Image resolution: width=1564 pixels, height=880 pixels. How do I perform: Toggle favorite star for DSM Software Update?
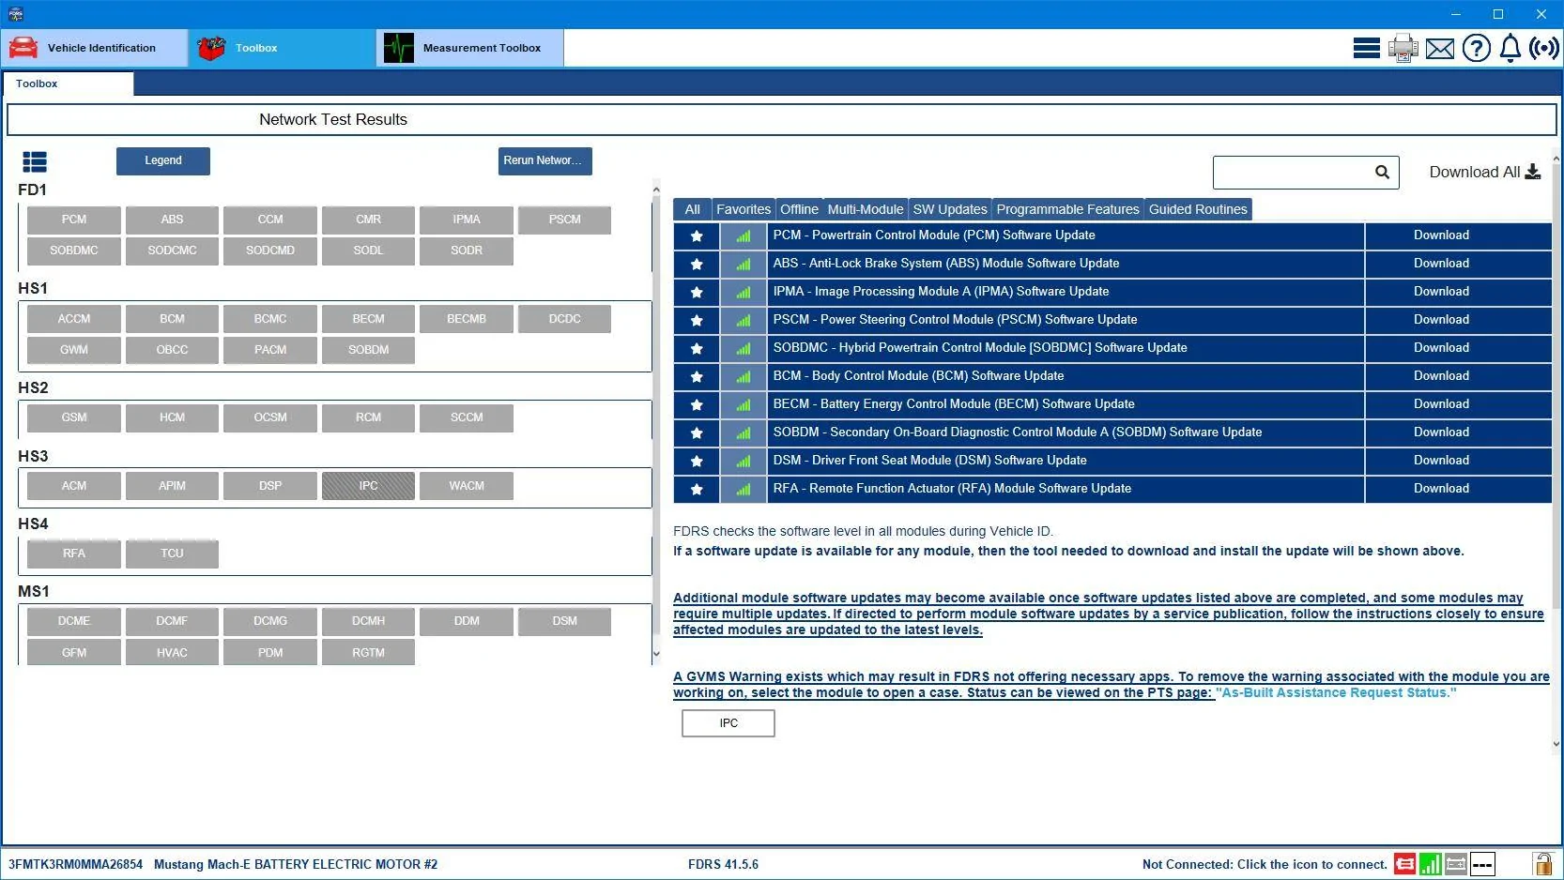click(x=697, y=462)
